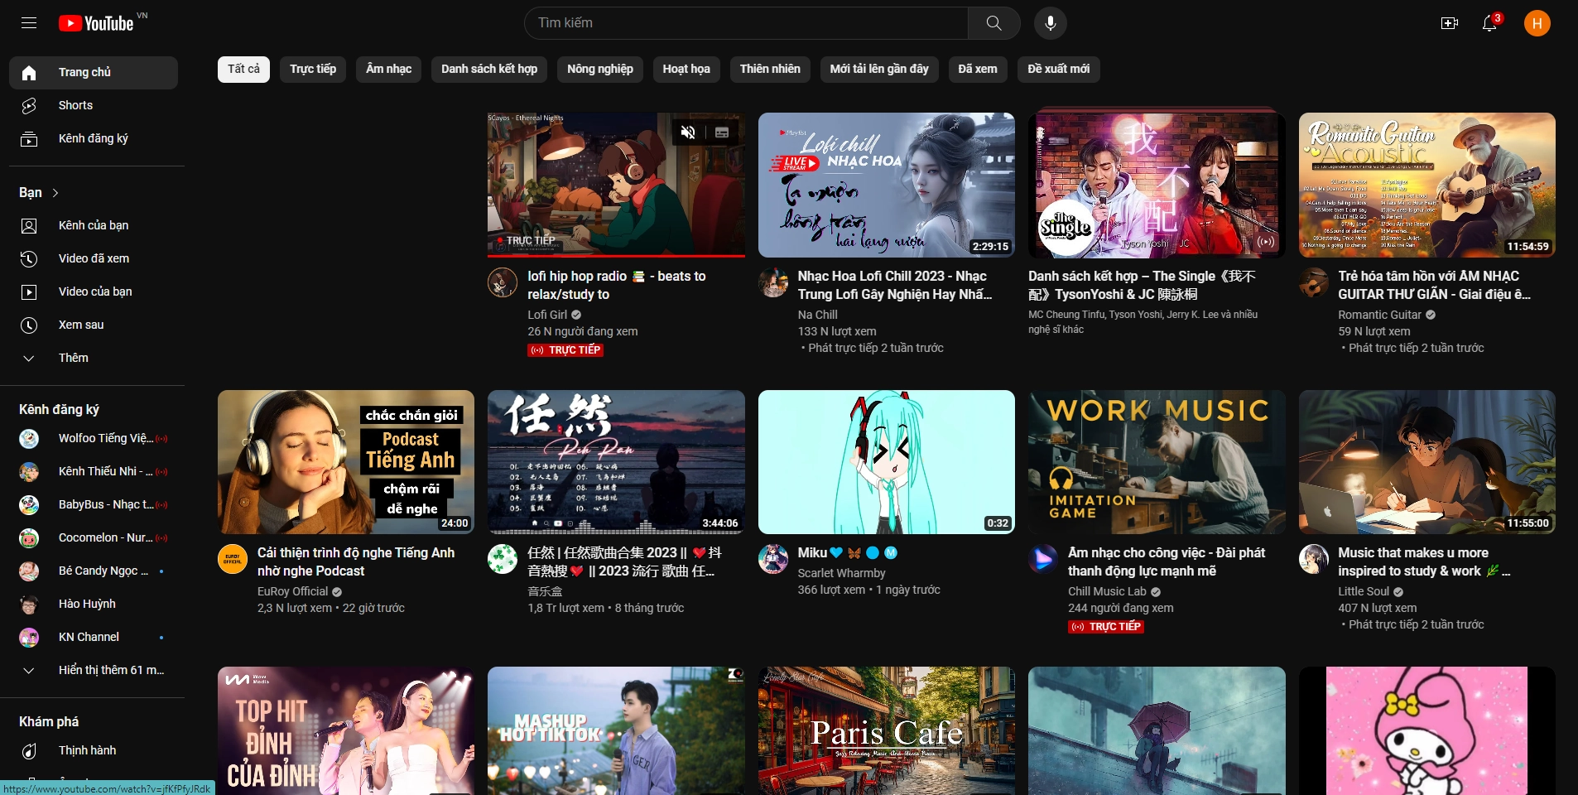Image resolution: width=1578 pixels, height=795 pixels.
Task: Expand Thêm in the sidebar
Action: tap(74, 358)
